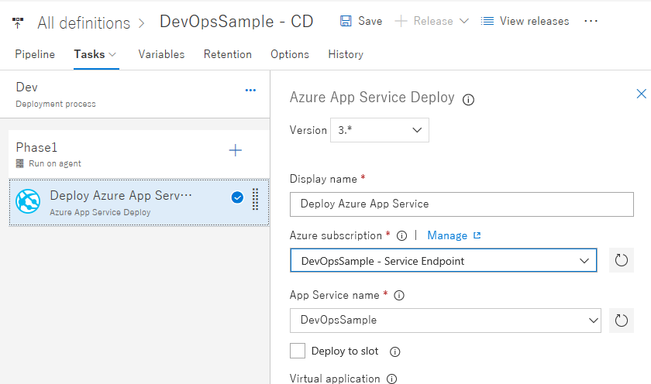The height and width of the screenshot is (384, 651).
Task: Switch to the Pipeline tab
Action: pyautogui.click(x=35, y=54)
